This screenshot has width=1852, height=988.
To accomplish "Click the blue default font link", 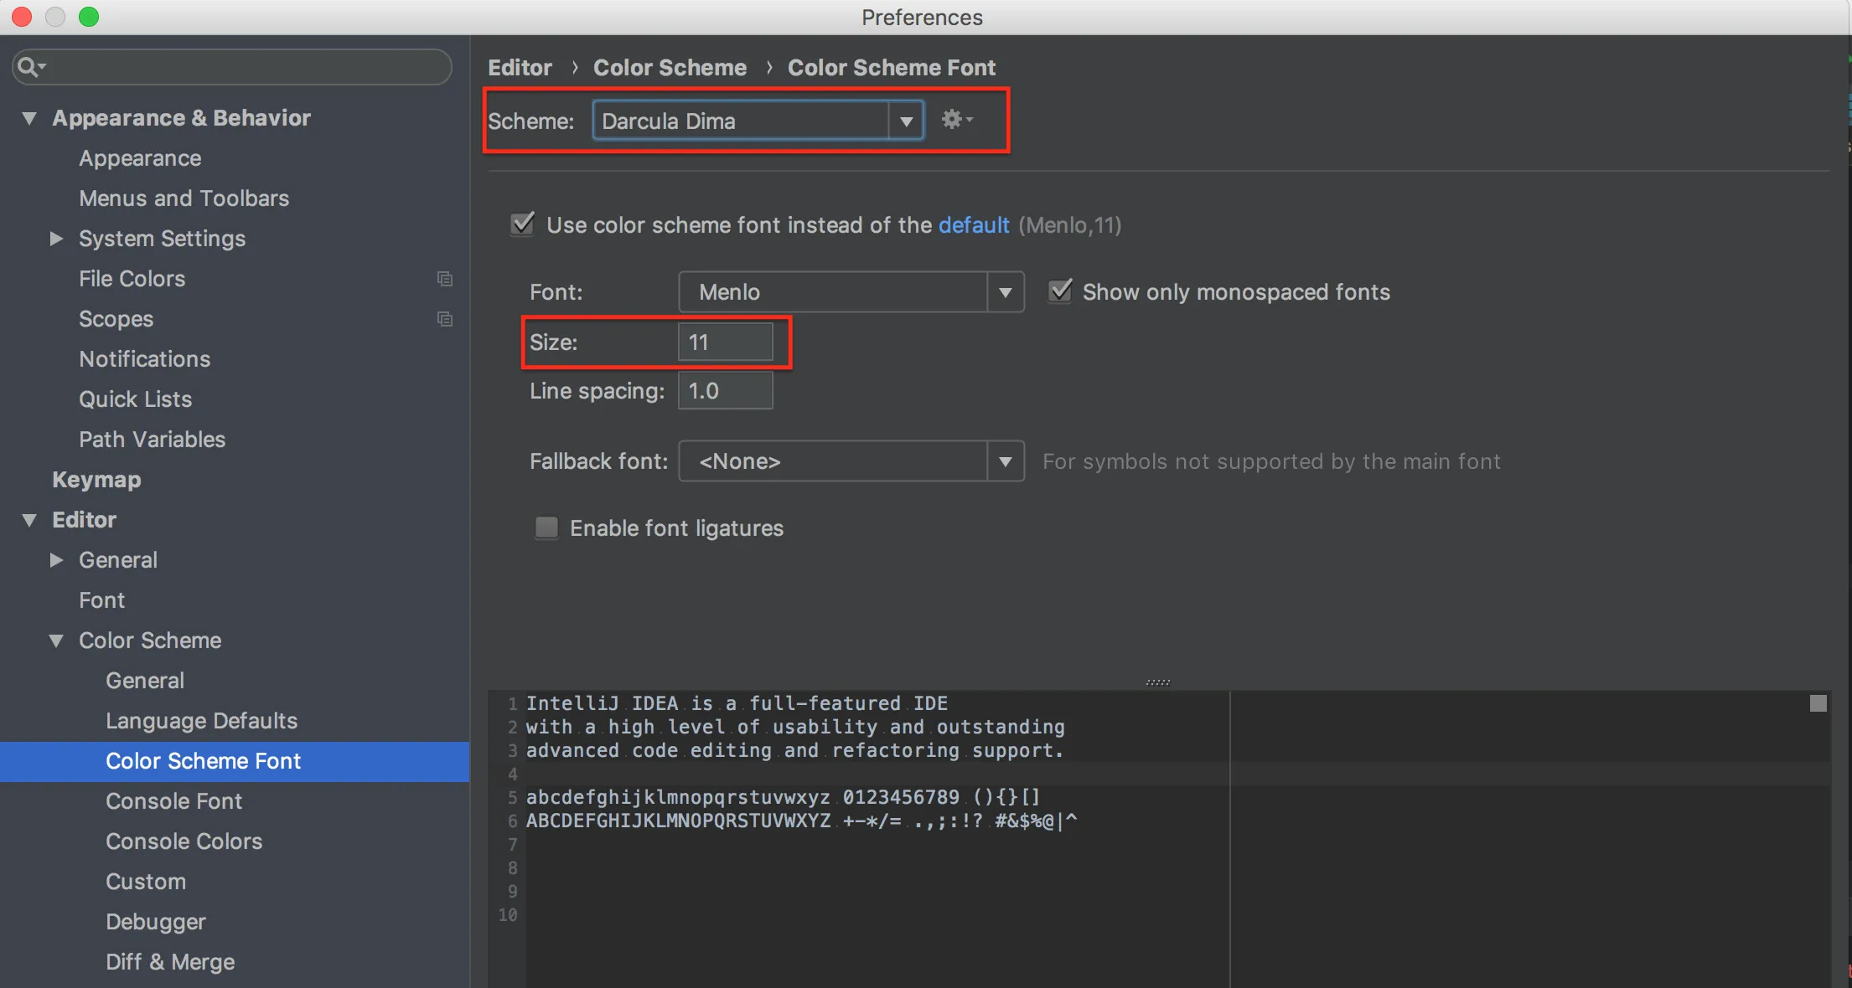I will [x=973, y=225].
